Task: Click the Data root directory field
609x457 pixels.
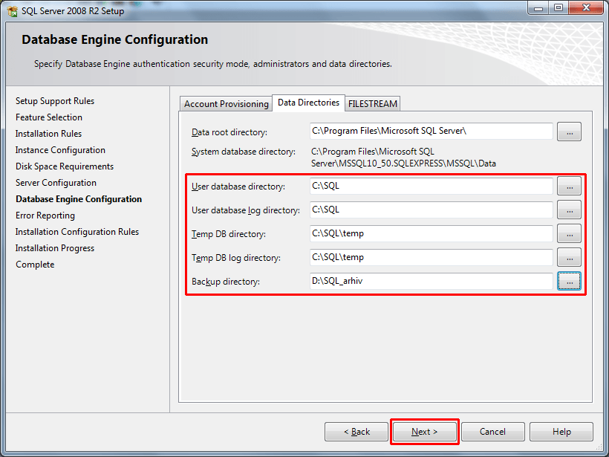Action: point(431,132)
